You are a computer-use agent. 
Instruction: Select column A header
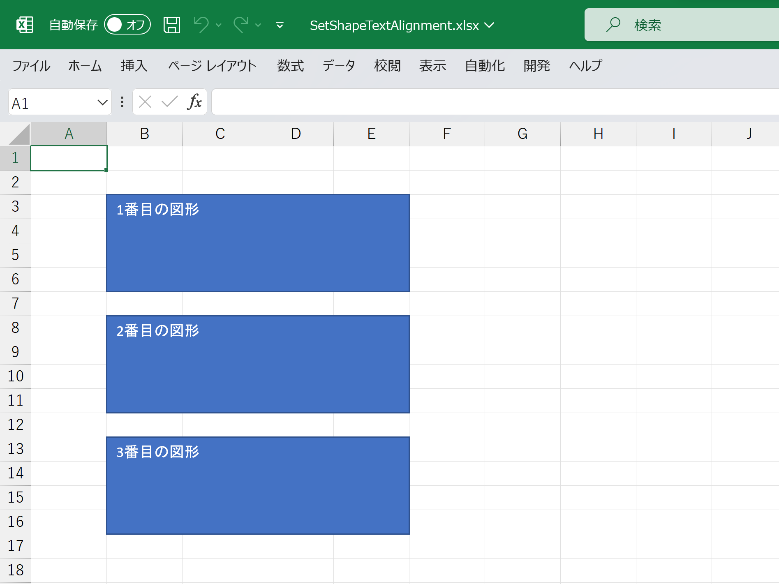click(x=69, y=134)
